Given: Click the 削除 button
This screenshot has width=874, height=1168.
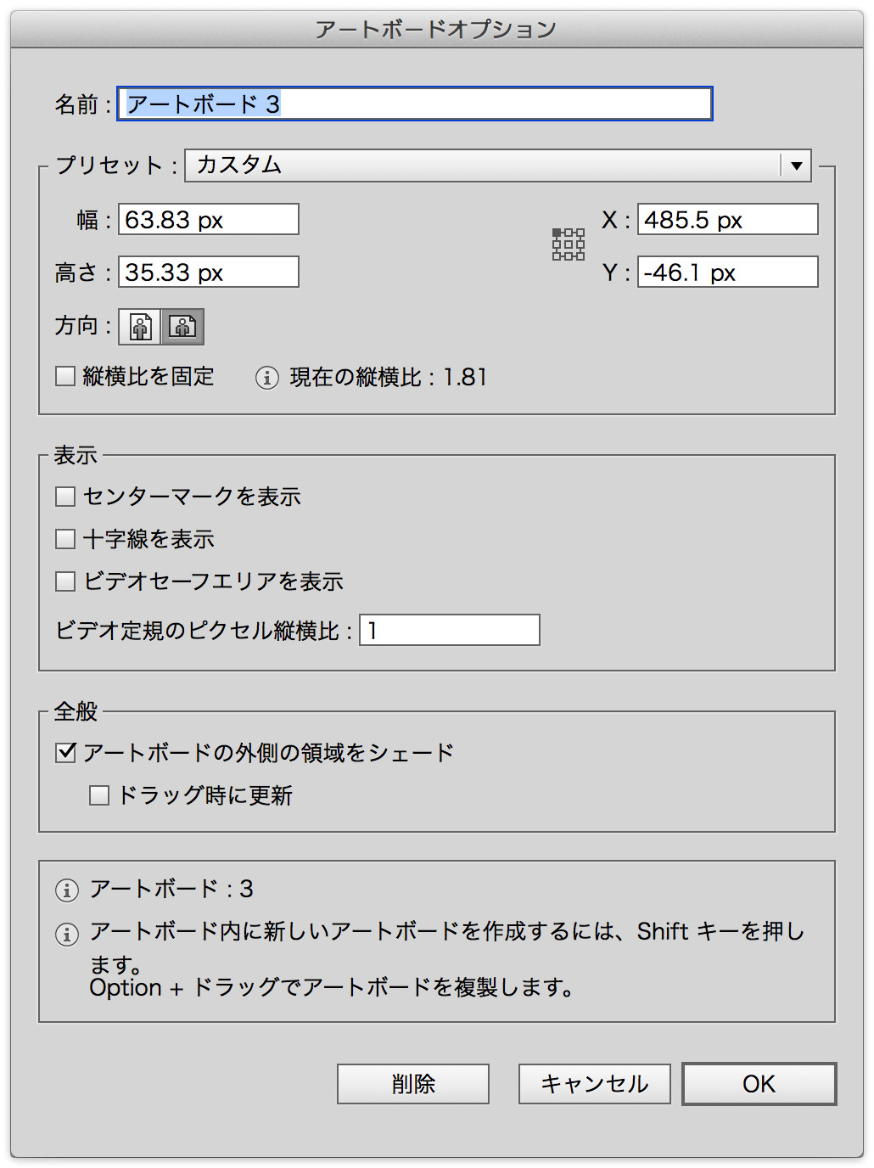Looking at the screenshot, I should 413,1084.
